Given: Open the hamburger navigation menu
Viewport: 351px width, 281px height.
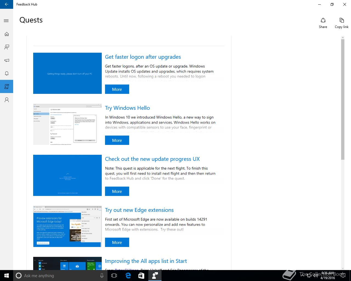Looking at the screenshot, I should pyautogui.click(x=7, y=21).
